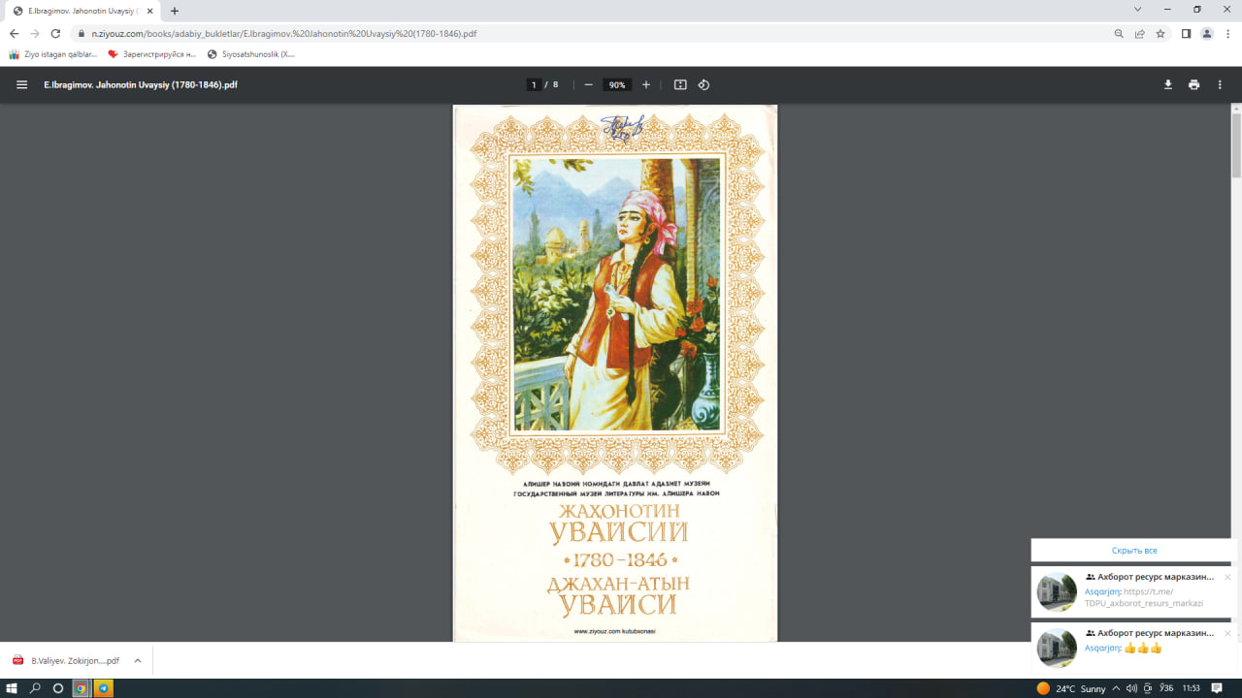This screenshot has height=698, width=1242.
Task: Click the zoom percentage field showing 90%
Action: 617,84
